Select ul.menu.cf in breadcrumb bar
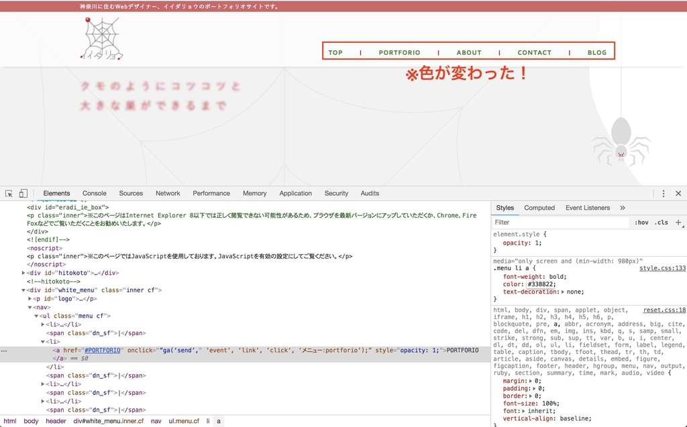 pyautogui.click(x=184, y=421)
